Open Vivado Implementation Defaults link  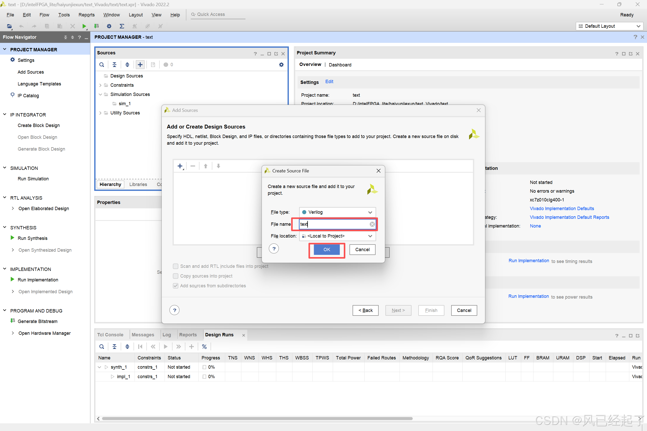coord(562,208)
